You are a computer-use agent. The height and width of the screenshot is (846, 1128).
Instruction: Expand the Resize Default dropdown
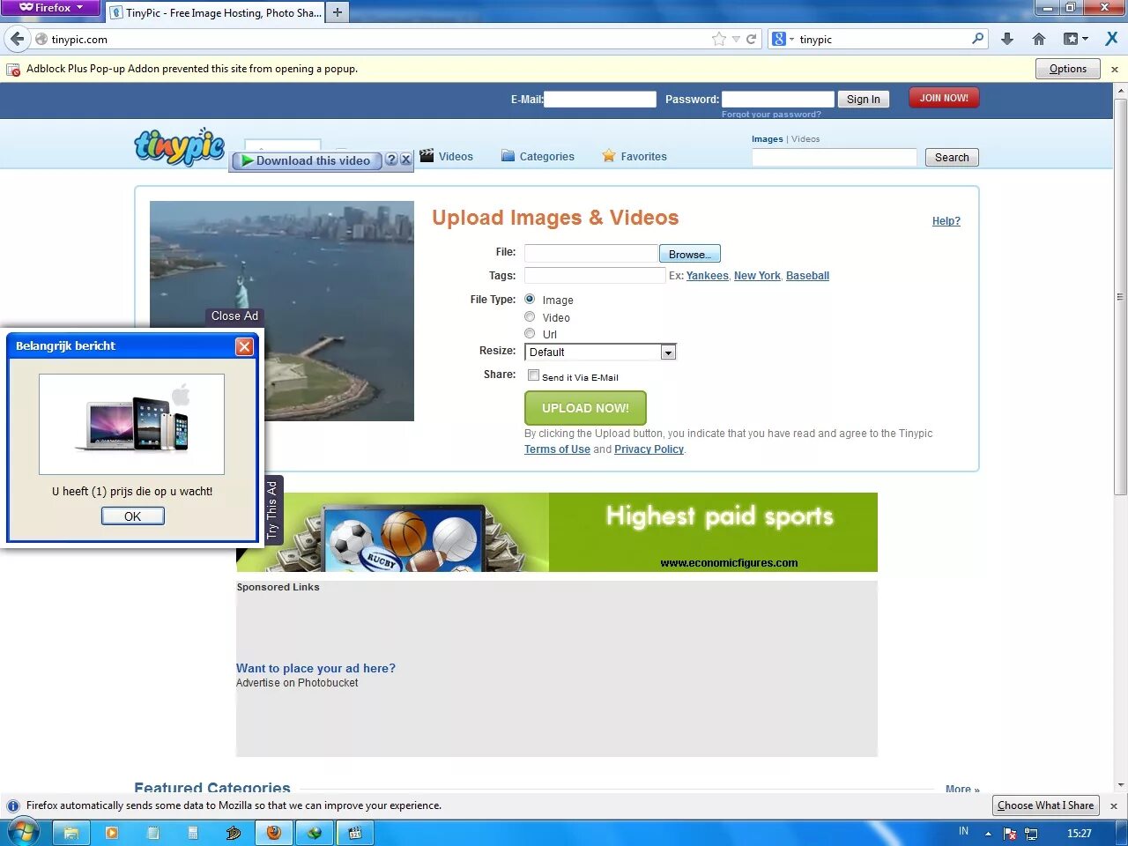tap(600, 352)
